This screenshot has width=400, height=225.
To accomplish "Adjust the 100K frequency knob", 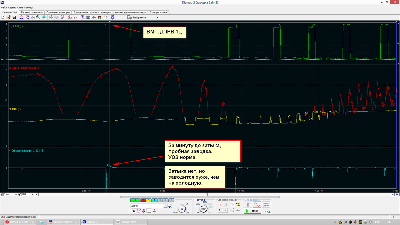I will pos(203,209).
